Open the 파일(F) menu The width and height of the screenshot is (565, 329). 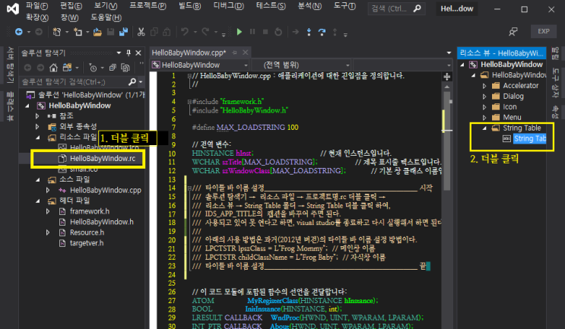(37, 6)
